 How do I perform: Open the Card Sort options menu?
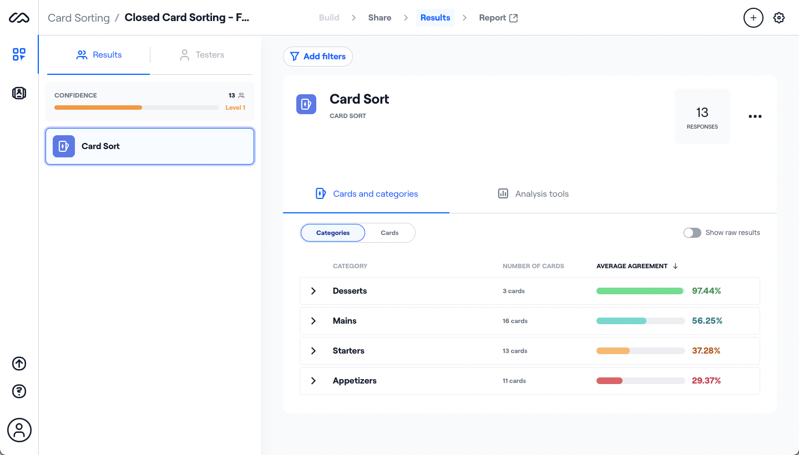(755, 116)
